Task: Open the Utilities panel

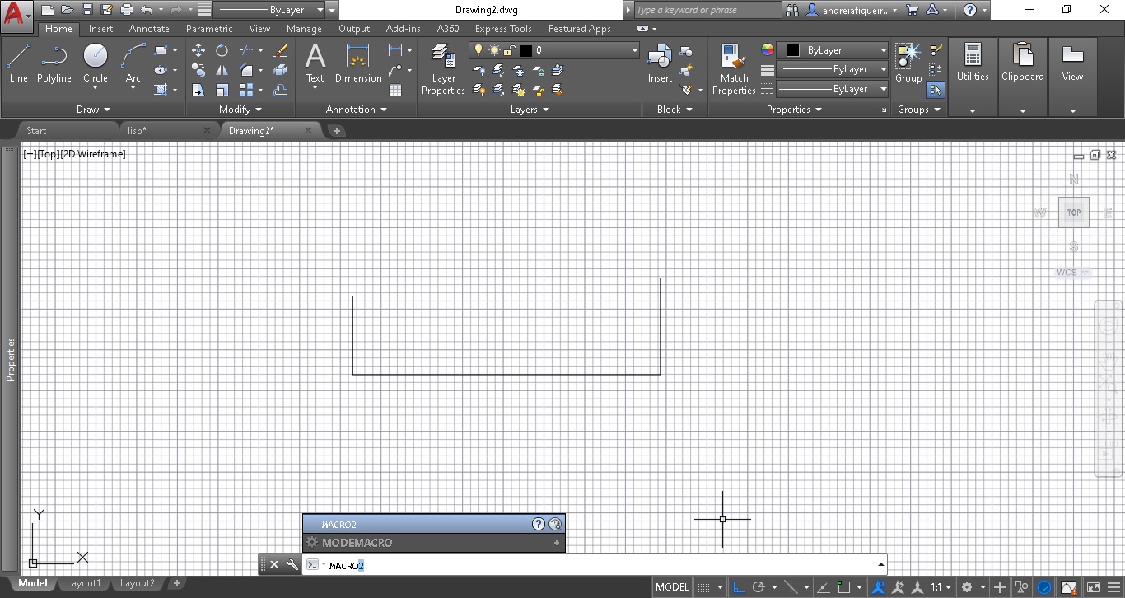Action: pos(973,78)
